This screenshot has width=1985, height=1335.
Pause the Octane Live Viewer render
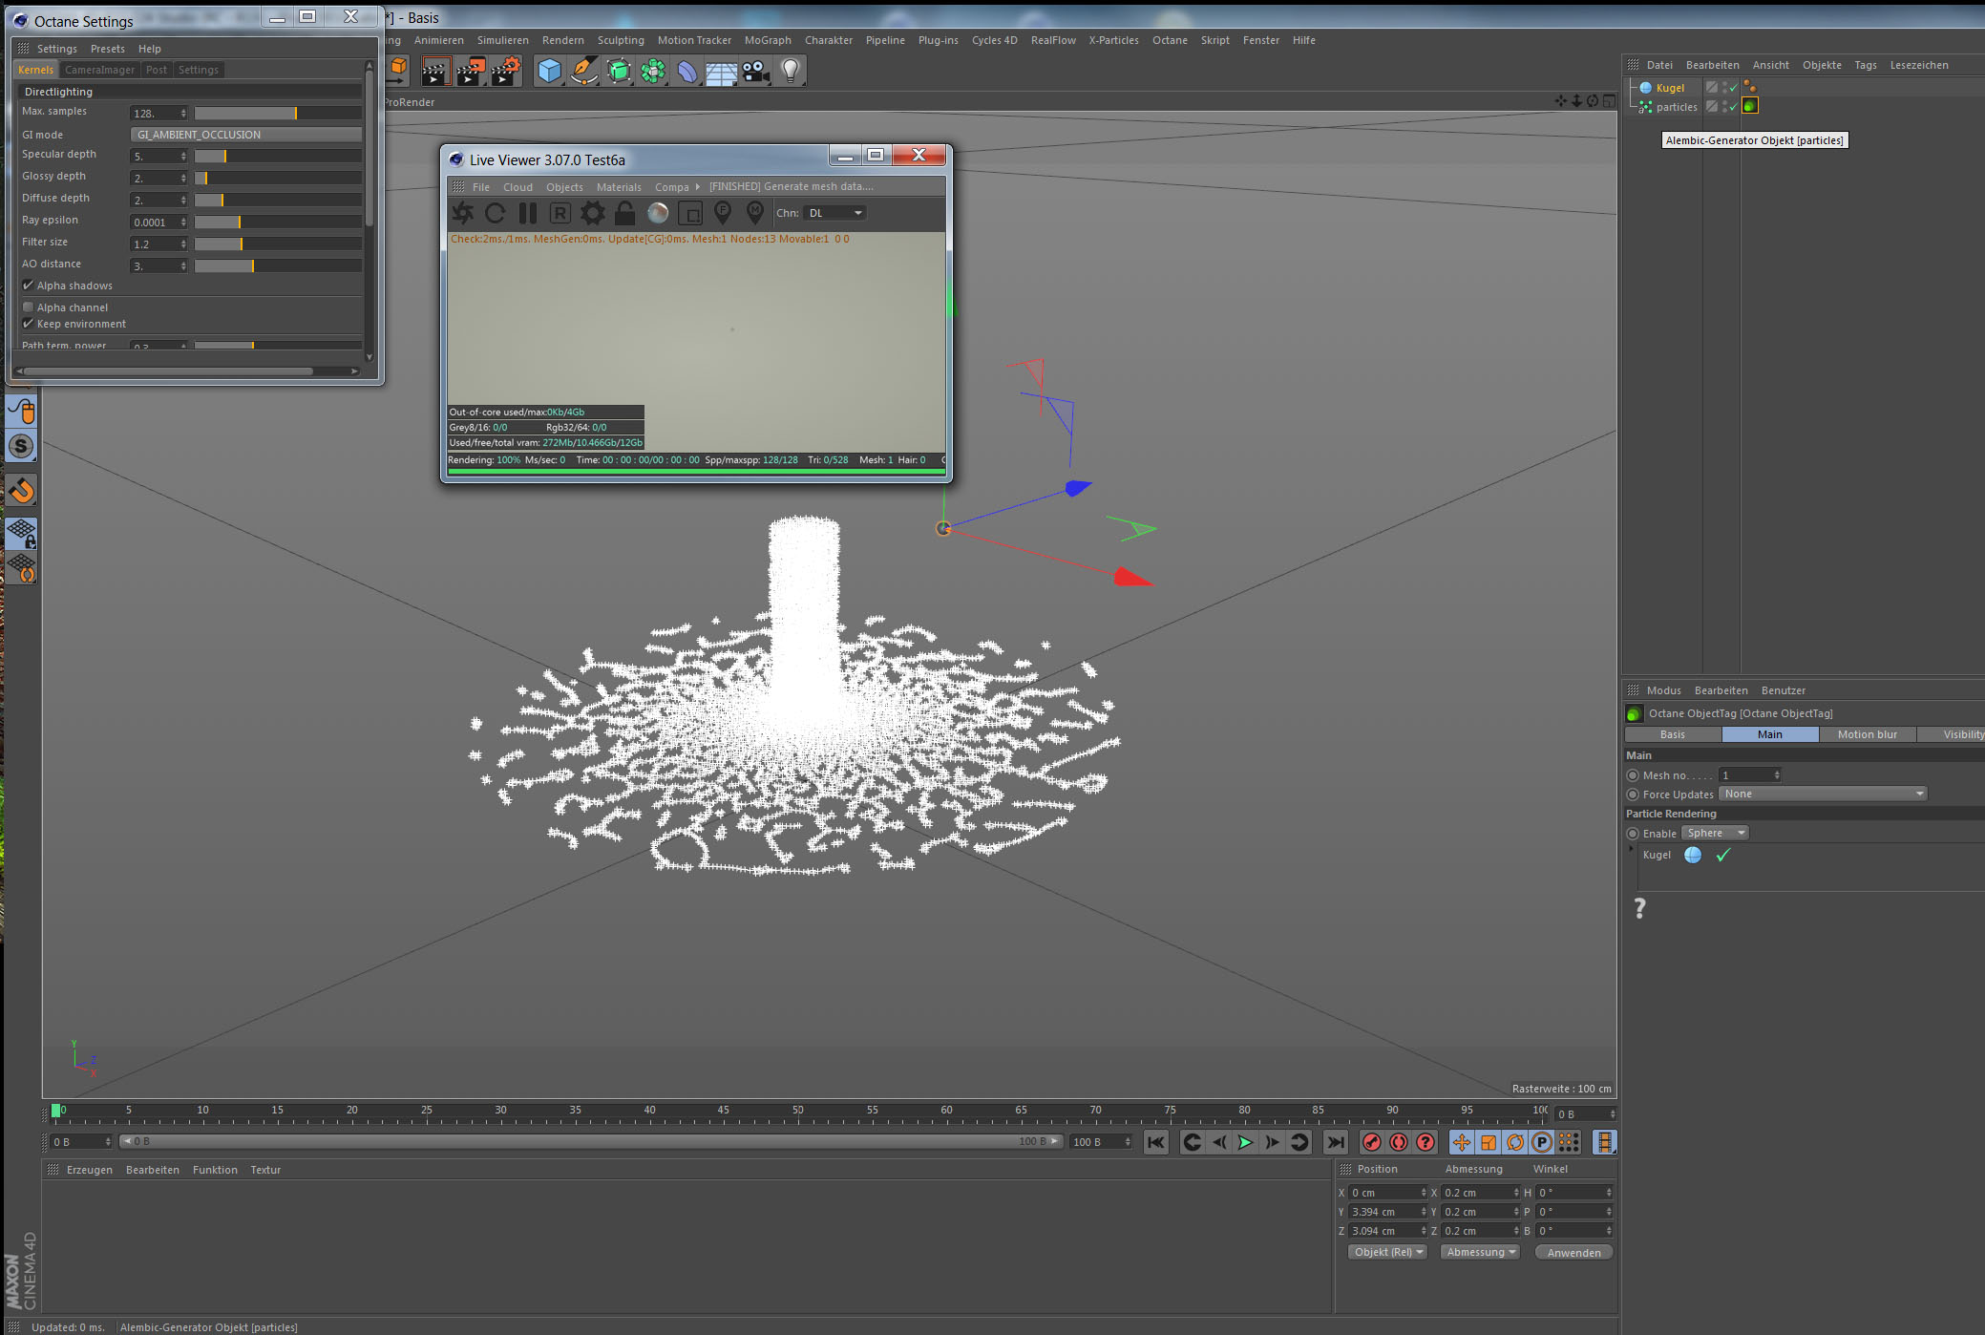point(527,213)
